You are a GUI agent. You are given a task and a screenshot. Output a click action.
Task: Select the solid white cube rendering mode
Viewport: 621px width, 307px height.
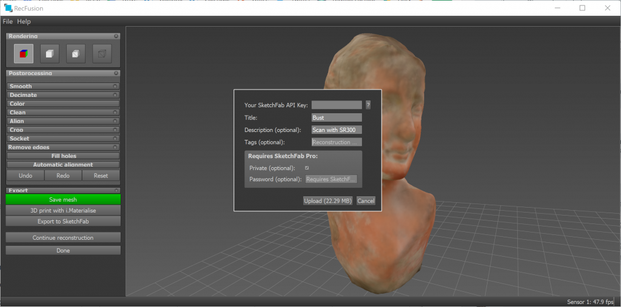coord(50,54)
